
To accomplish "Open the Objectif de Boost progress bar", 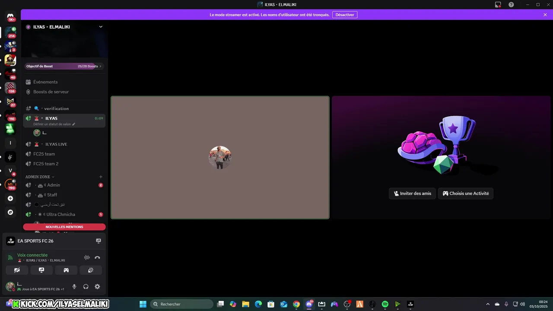I will 64,66.
